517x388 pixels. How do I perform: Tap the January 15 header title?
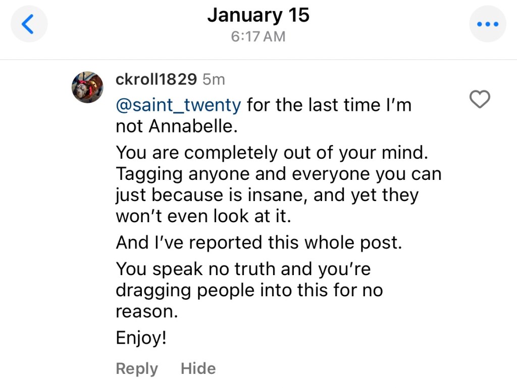coord(258,15)
